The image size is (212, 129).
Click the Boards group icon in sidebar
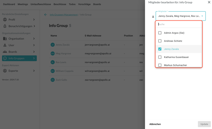(x=5, y=52)
